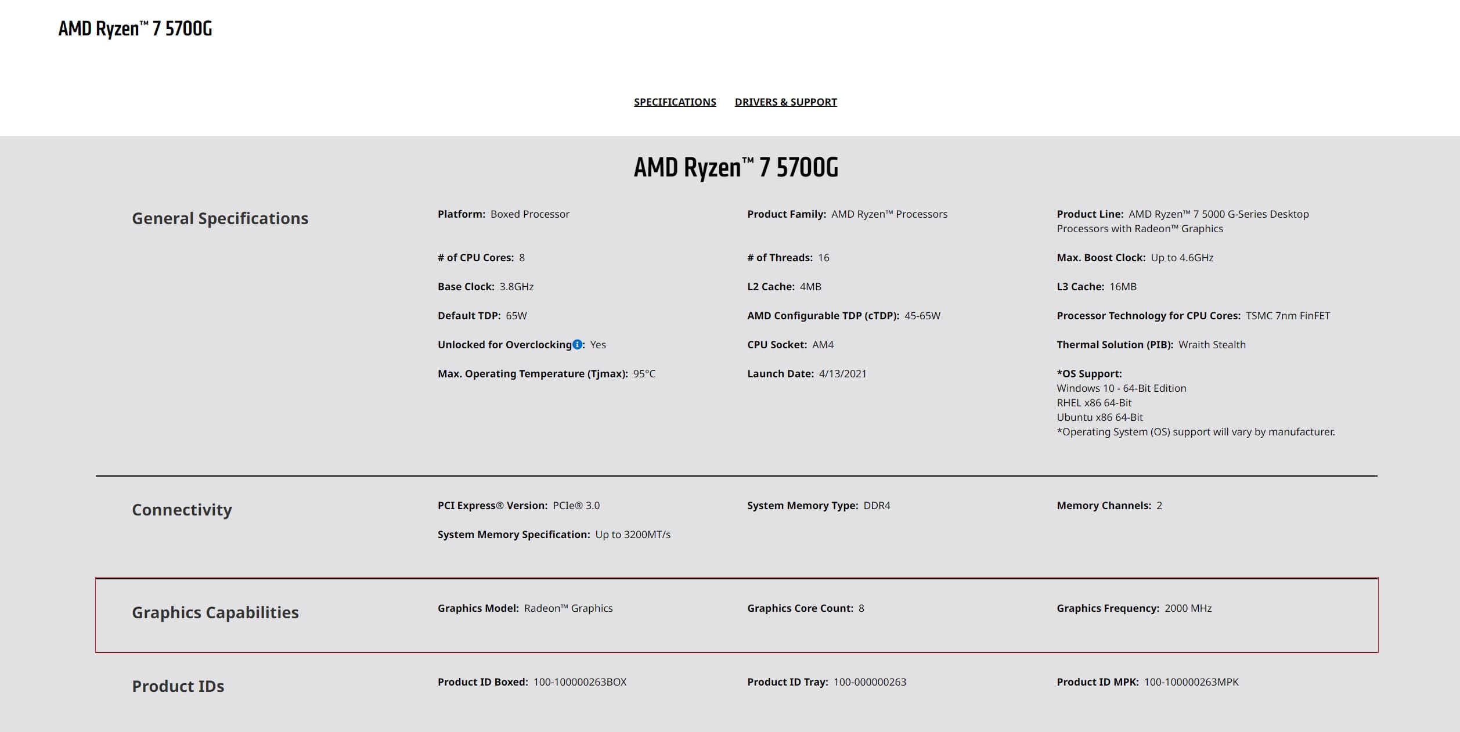This screenshot has height=732, width=1460.
Task: Click Product Family value AMD Ryzen Processors
Action: [x=889, y=214]
